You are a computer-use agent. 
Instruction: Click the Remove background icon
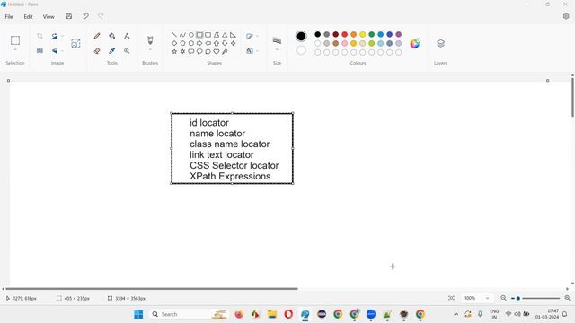[x=75, y=44]
